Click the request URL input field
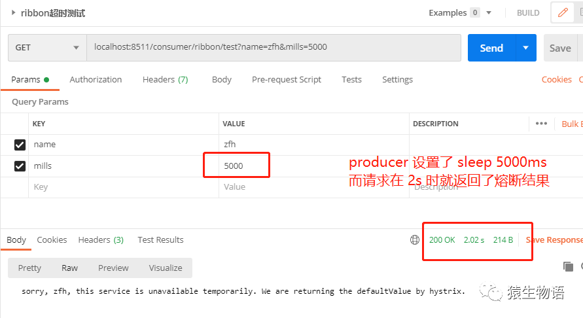Viewport: 583px width, 318px height. tap(274, 48)
